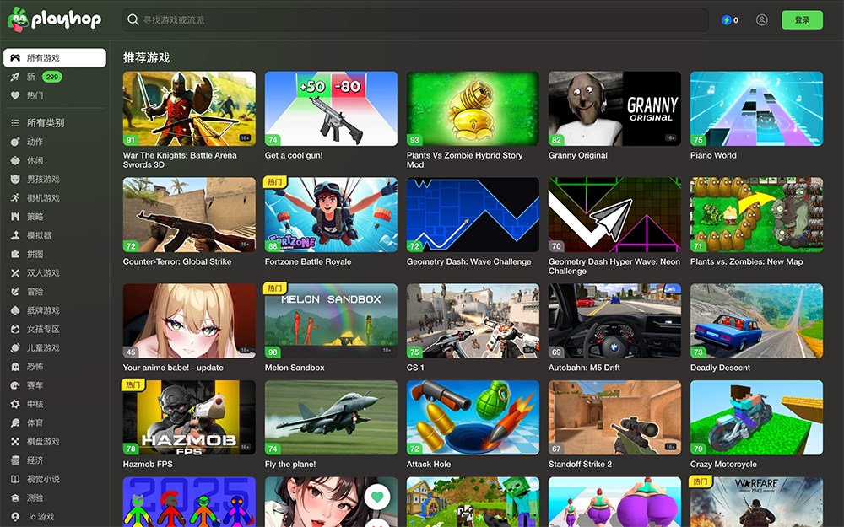Open the CS 1 game thumbnail

pyautogui.click(x=473, y=321)
